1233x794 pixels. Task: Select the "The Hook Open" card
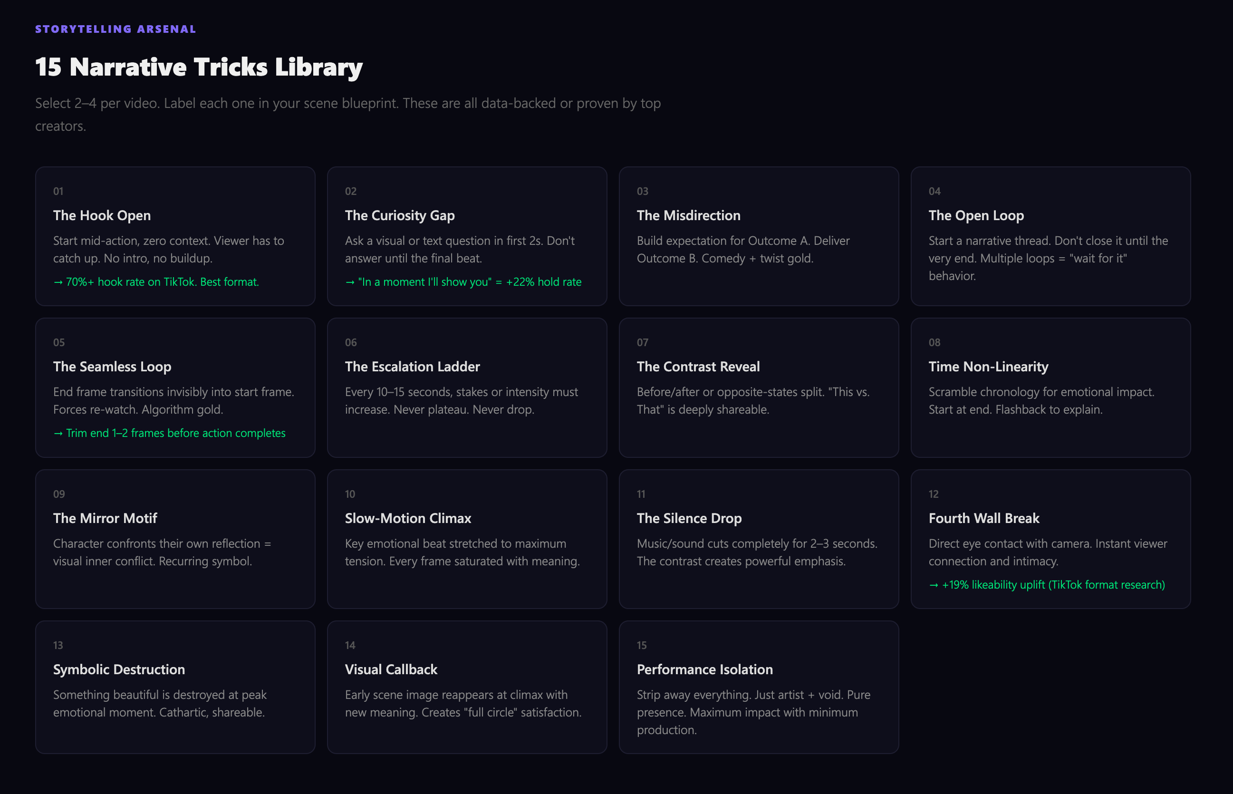[175, 237]
